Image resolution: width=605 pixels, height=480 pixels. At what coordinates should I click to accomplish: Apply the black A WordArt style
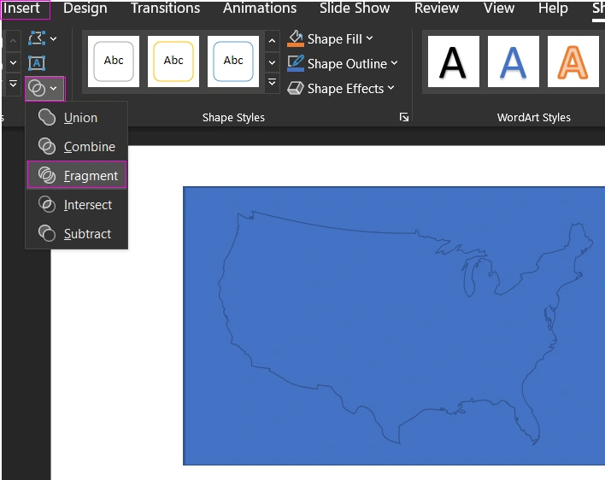[454, 61]
